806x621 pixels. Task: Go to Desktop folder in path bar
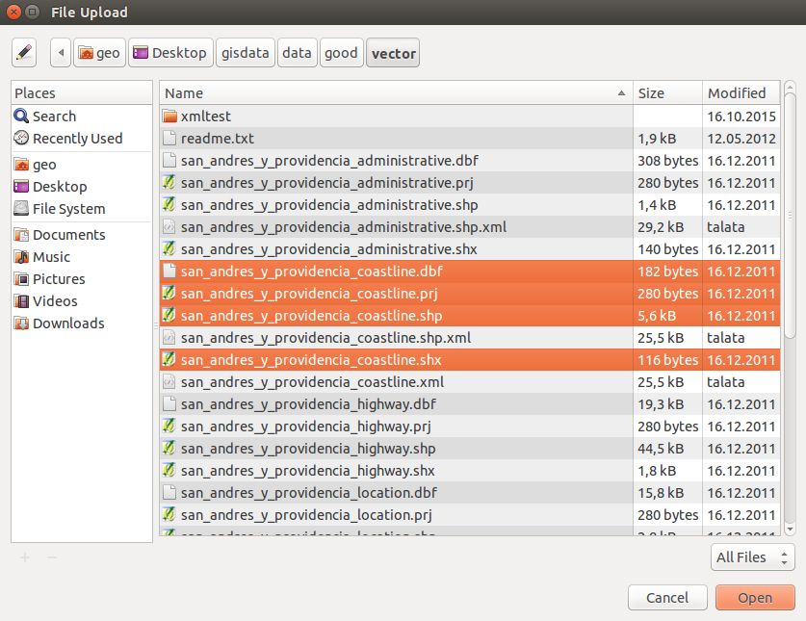coord(170,52)
